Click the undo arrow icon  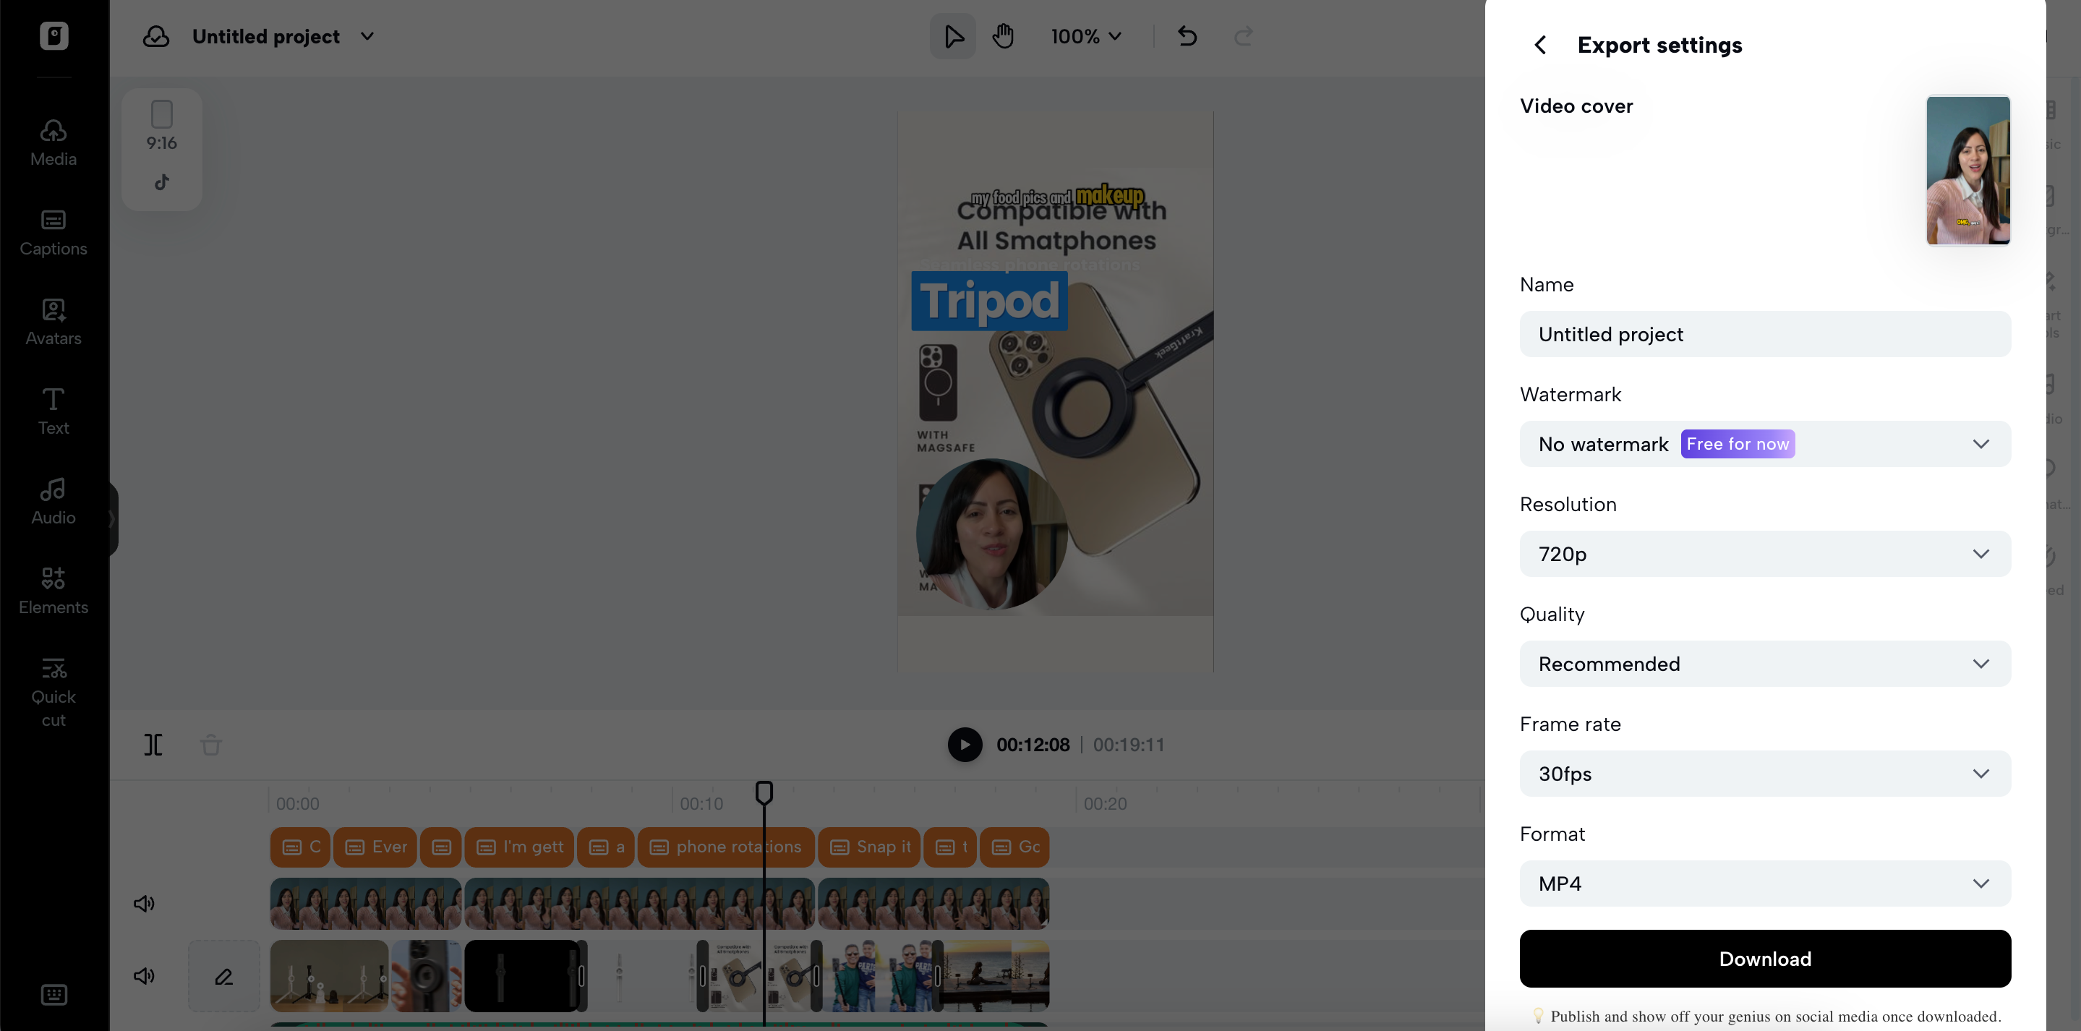tap(1187, 36)
